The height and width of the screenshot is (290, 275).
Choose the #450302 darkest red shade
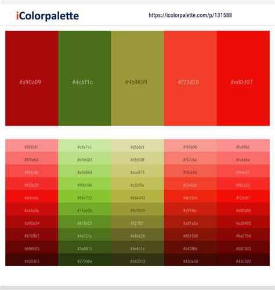(243, 260)
